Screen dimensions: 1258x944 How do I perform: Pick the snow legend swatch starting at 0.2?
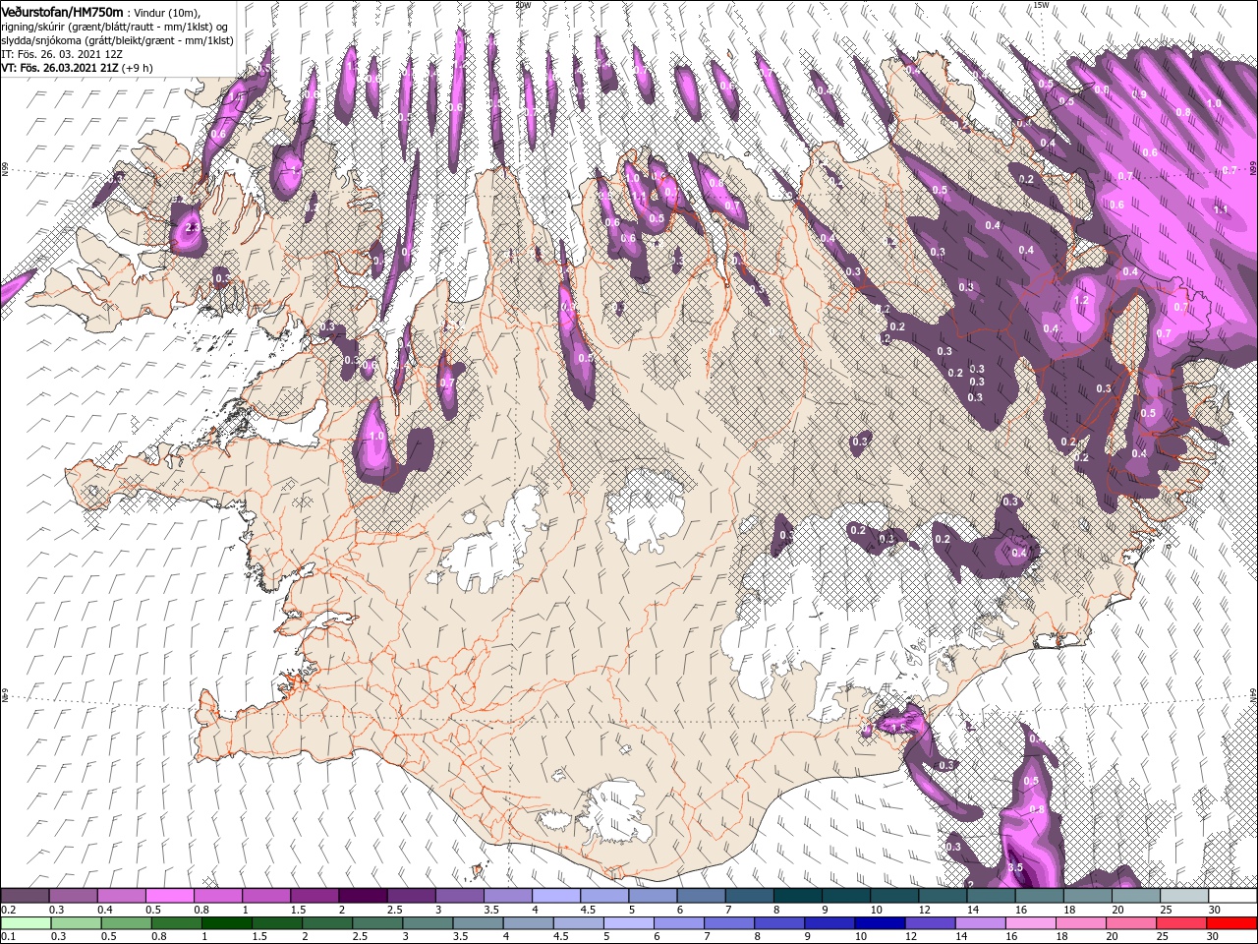(x=25, y=896)
